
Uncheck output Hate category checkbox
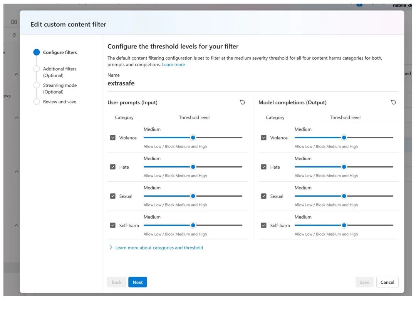264,167
